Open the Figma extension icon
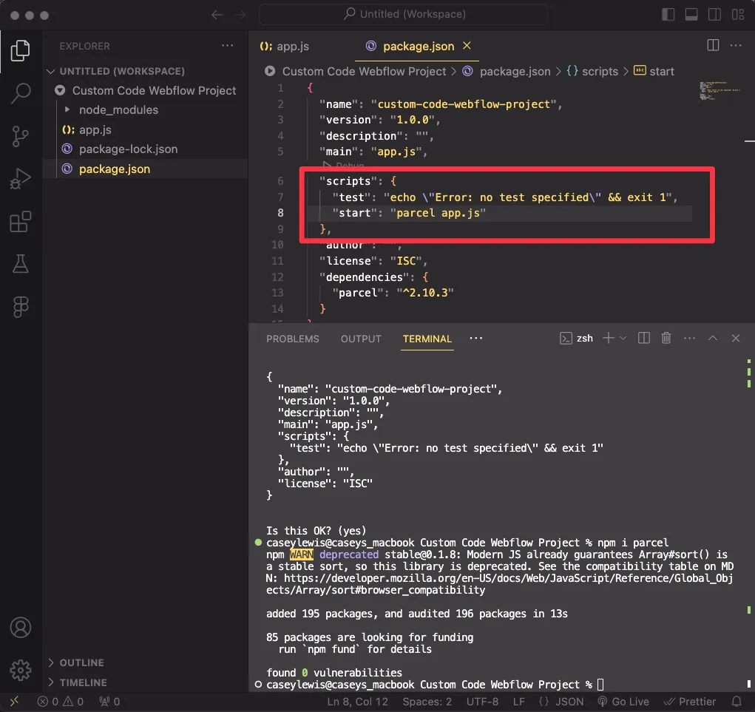 click(x=21, y=306)
